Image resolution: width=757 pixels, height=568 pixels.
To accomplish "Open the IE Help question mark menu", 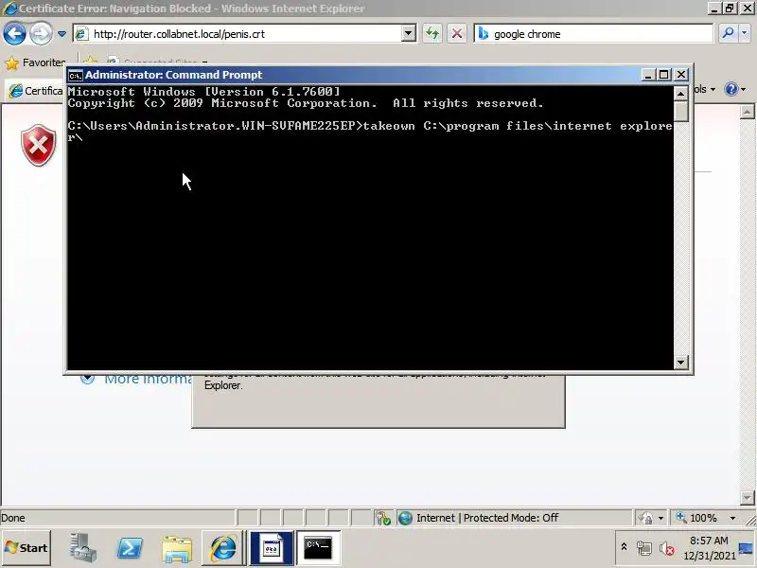I will coord(735,89).
